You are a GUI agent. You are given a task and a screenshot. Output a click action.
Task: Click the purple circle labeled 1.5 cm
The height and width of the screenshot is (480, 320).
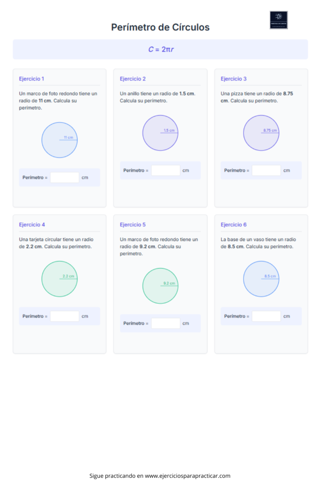click(x=160, y=133)
